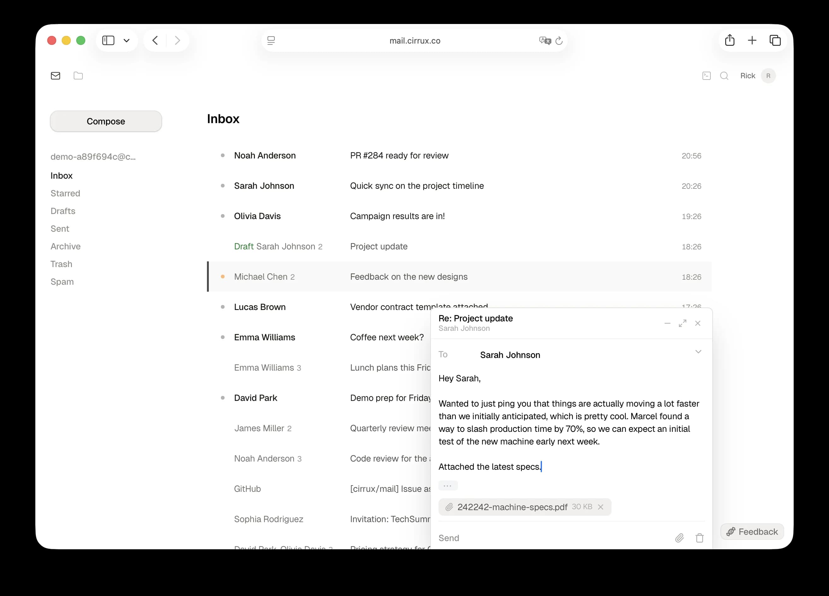829x596 pixels.
Task: Toggle the browser sidebar icon
Action: click(x=108, y=40)
